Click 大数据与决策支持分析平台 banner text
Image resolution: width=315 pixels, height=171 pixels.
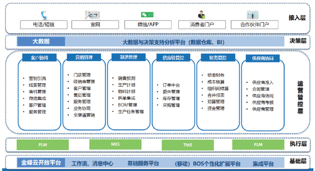tap(173, 42)
